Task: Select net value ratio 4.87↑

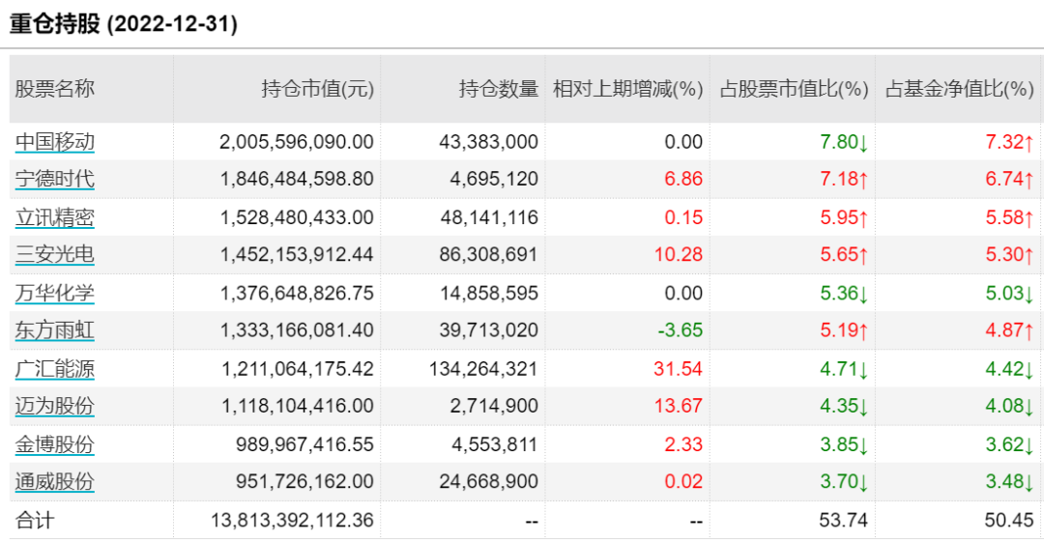Action: point(1009,330)
